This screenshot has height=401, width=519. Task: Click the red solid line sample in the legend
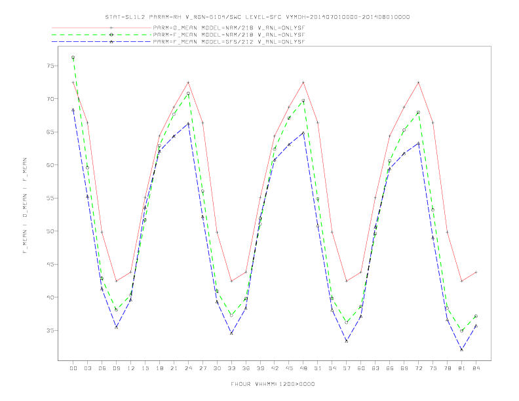pyautogui.click(x=102, y=28)
